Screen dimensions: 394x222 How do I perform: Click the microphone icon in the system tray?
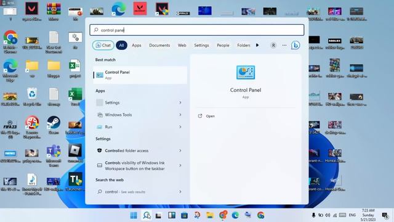click(313, 215)
